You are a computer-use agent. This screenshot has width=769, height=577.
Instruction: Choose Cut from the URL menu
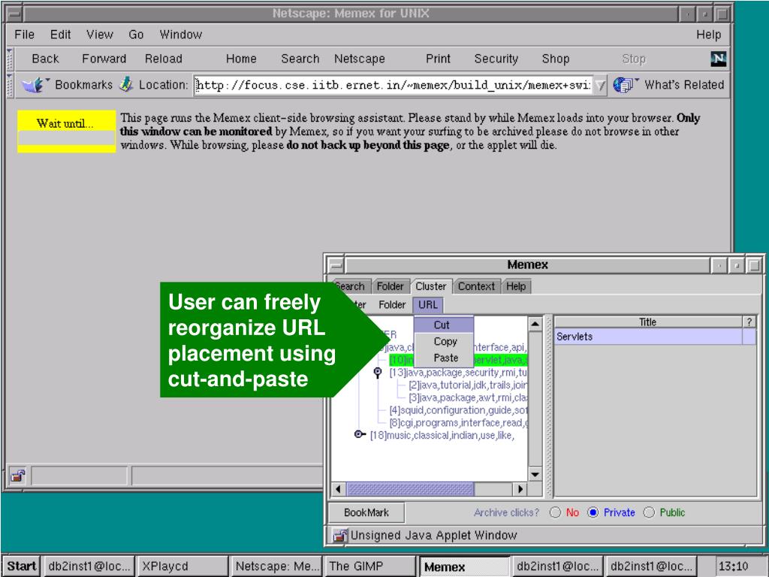(443, 325)
